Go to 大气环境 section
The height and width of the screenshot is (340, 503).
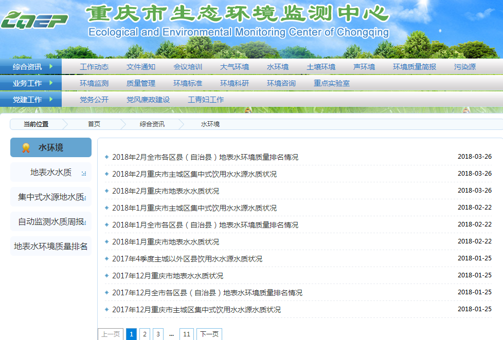[x=235, y=67]
